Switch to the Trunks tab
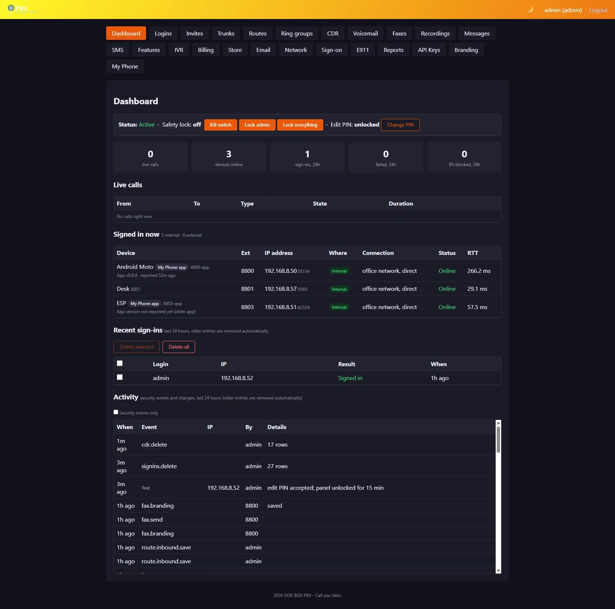 (x=226, y=33)
